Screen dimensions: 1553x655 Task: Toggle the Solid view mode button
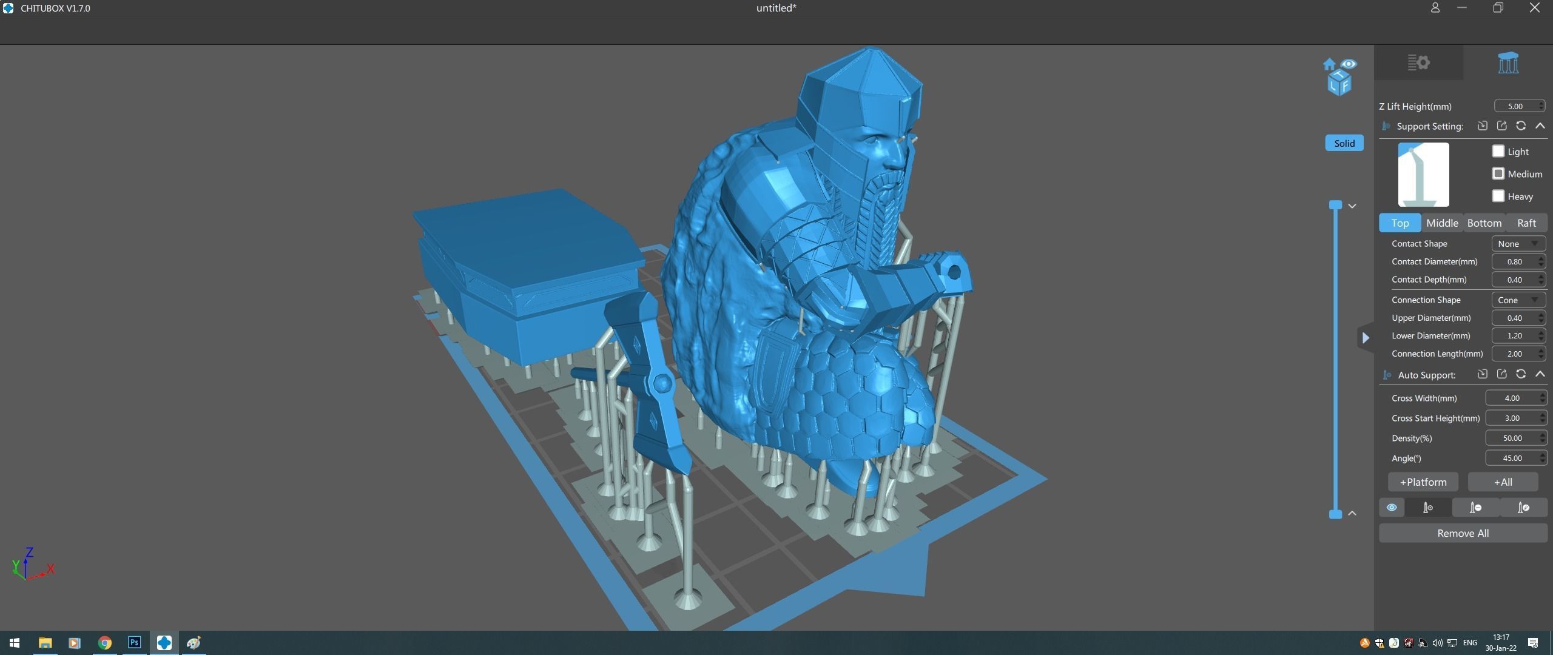[x=1344, y=143]
